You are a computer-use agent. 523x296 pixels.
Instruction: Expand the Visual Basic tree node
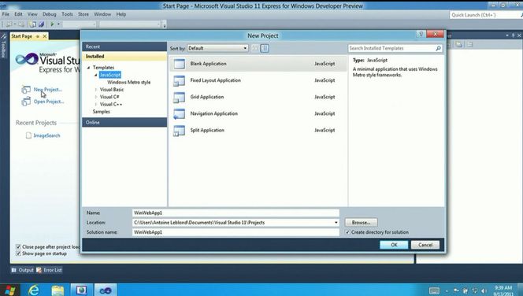click(x=96, y=90)
